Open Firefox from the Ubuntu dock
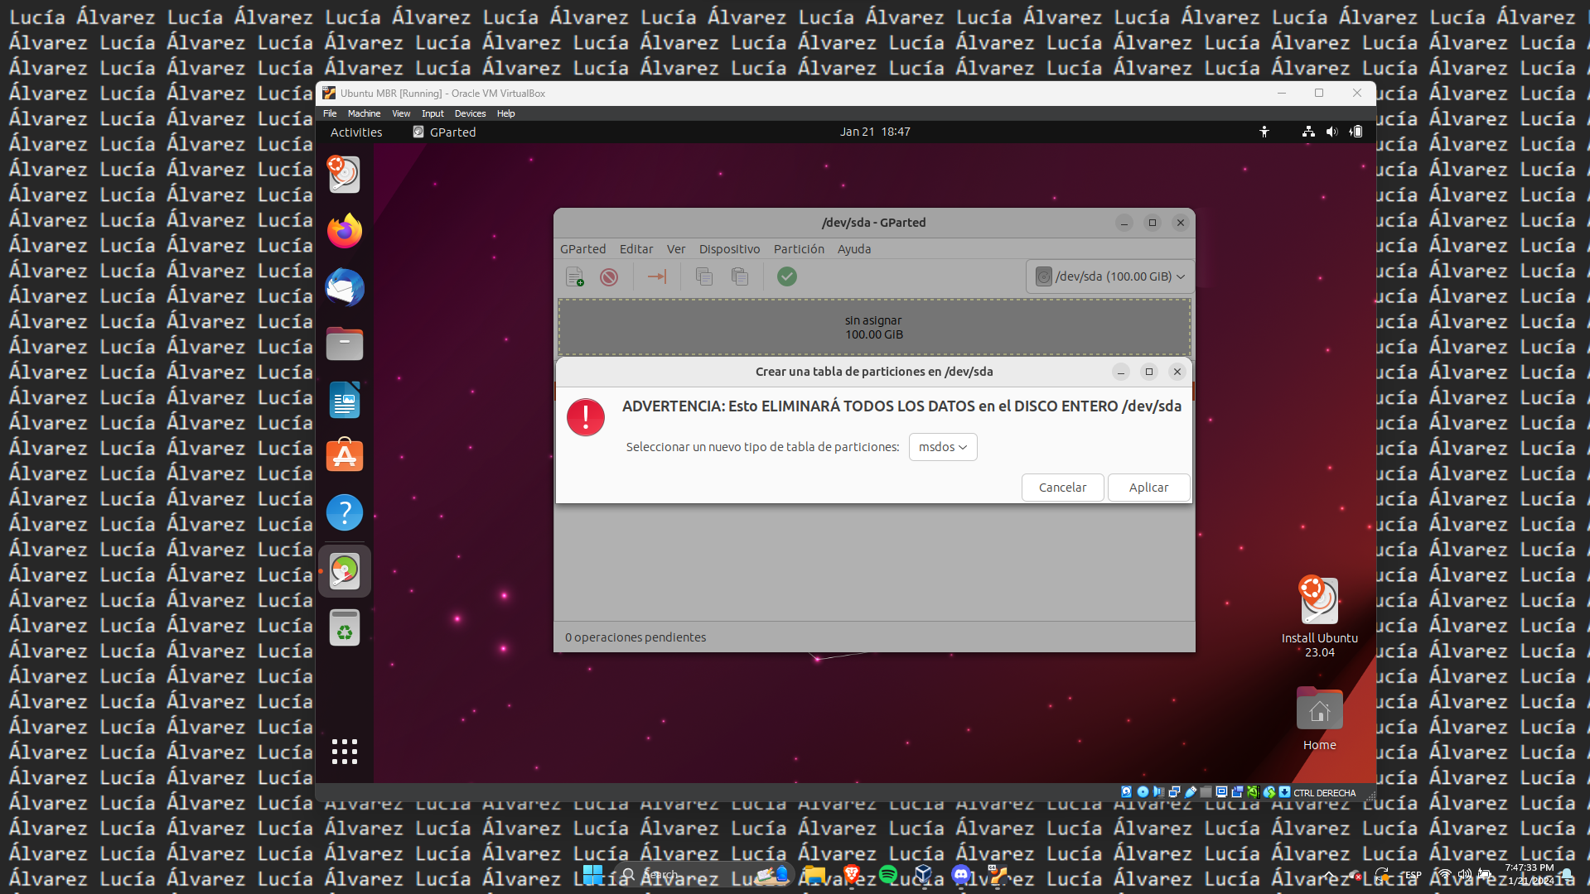 point(345,231)
